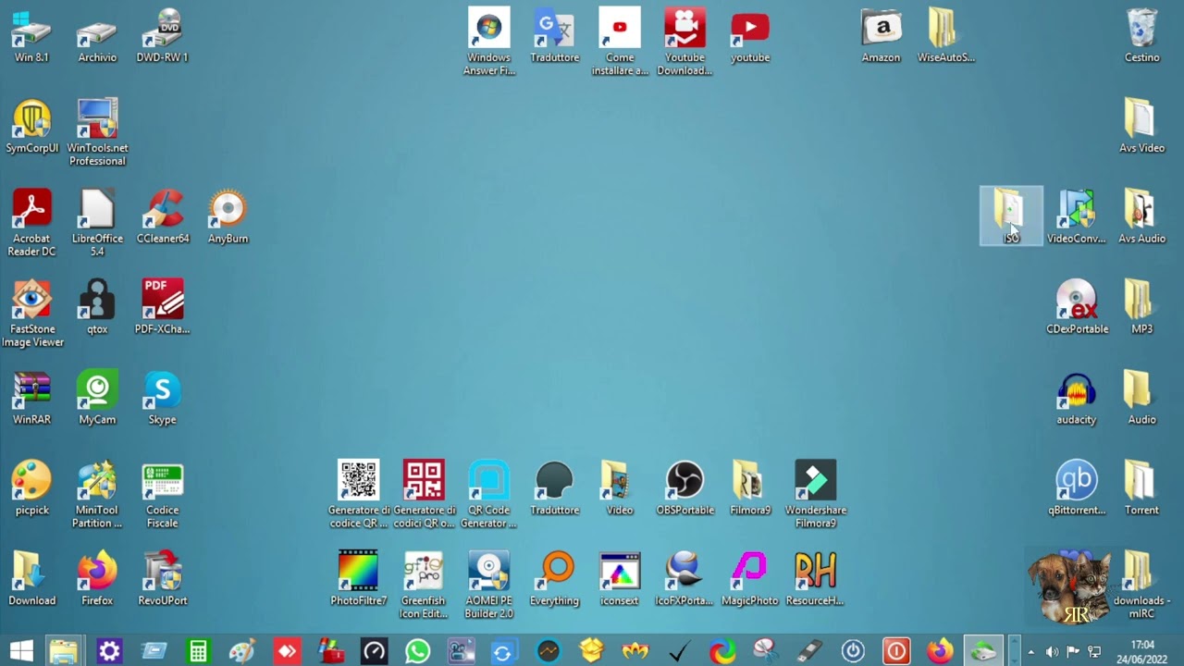Launch WhatsApp from the taskbar
The width and height of the screenshot is (1184, 666).
tap(417, 652)
